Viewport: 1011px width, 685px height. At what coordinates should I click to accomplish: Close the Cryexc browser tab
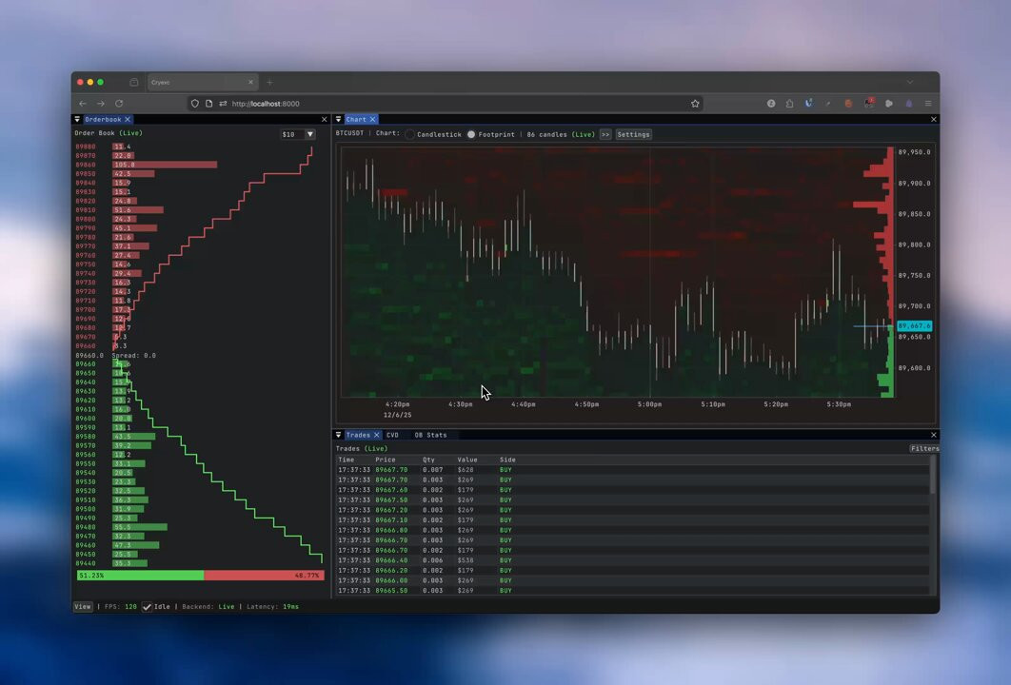coord(250,83)
